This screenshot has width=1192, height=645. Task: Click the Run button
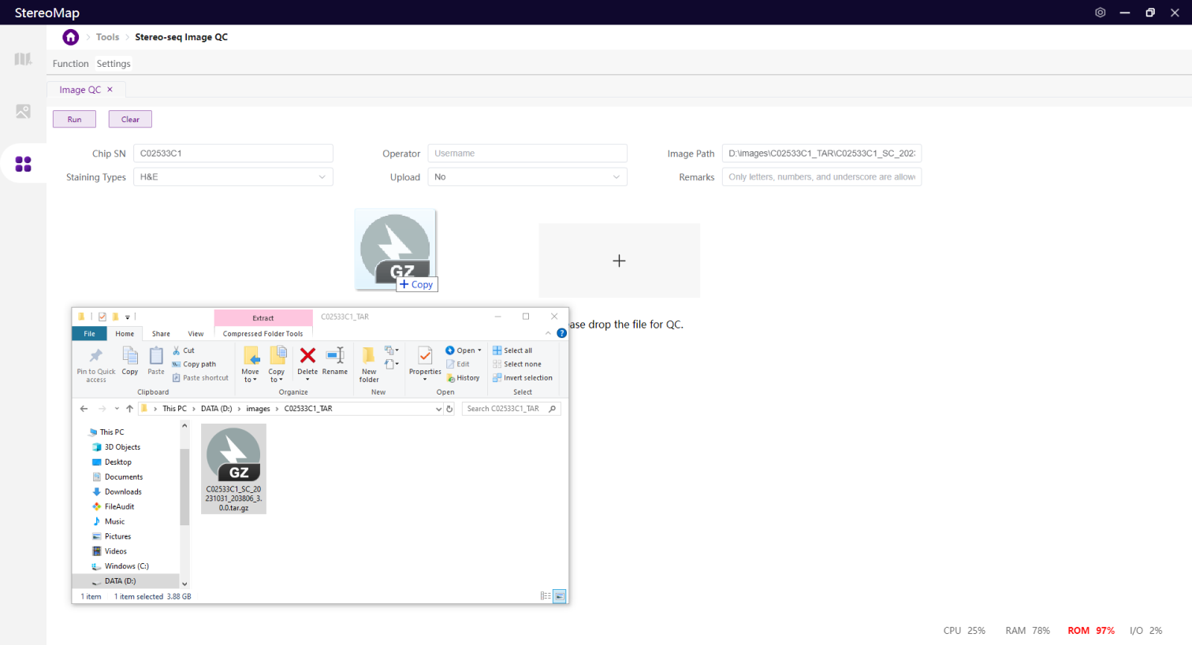tap(74, 120)
